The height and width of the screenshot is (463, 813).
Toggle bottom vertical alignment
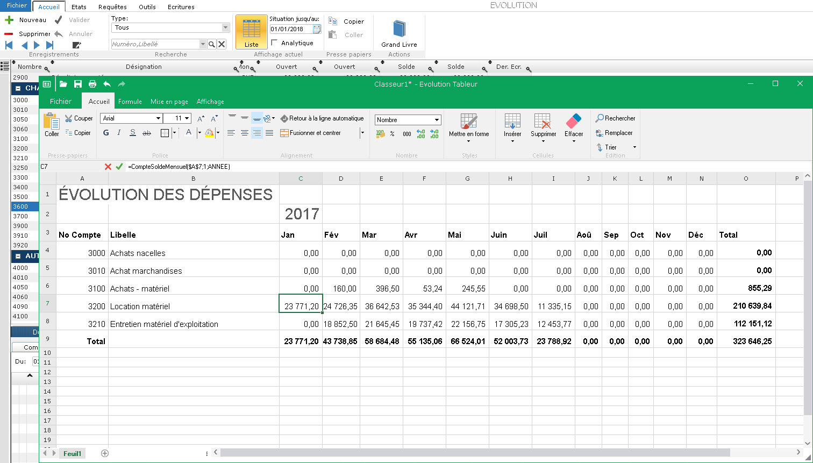click(257, 118)
